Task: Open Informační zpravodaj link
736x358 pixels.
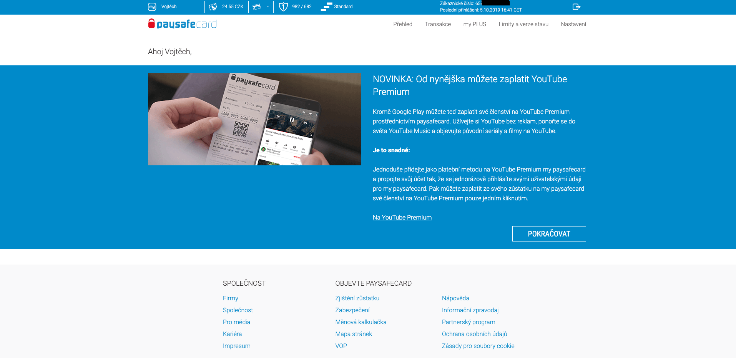Action: click(470, 310)
